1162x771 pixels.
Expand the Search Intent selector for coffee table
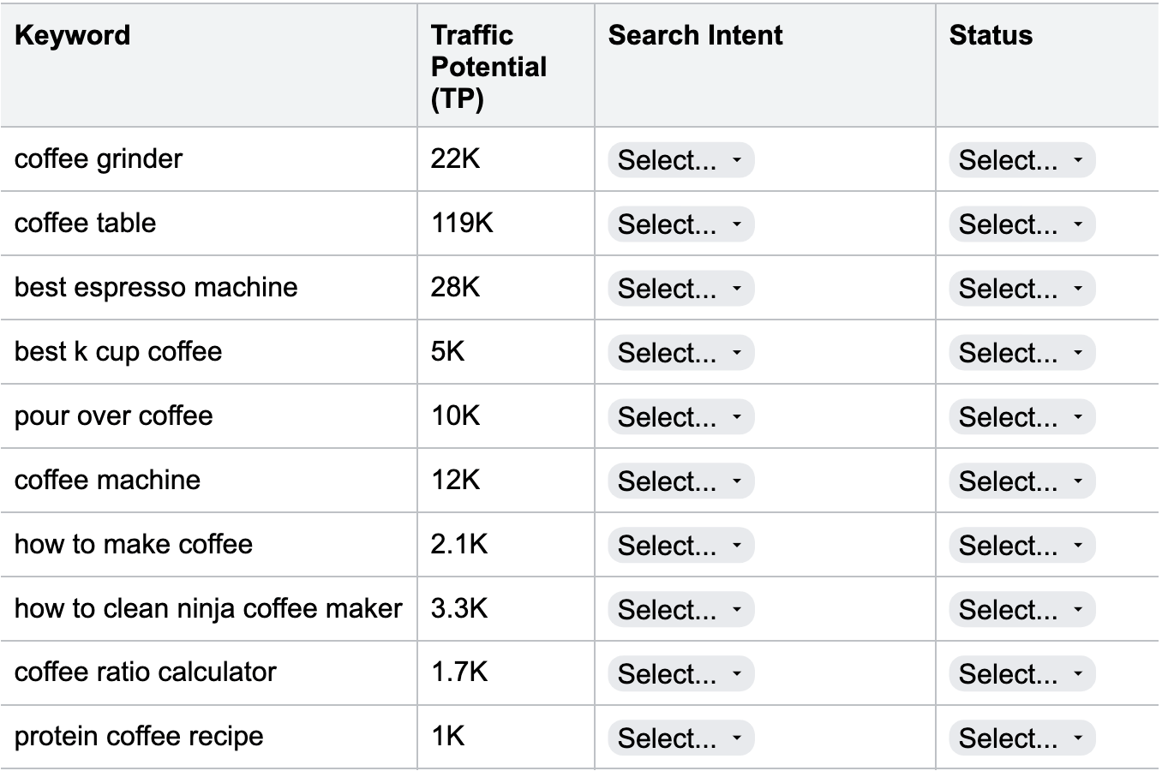tap(680, 224)
